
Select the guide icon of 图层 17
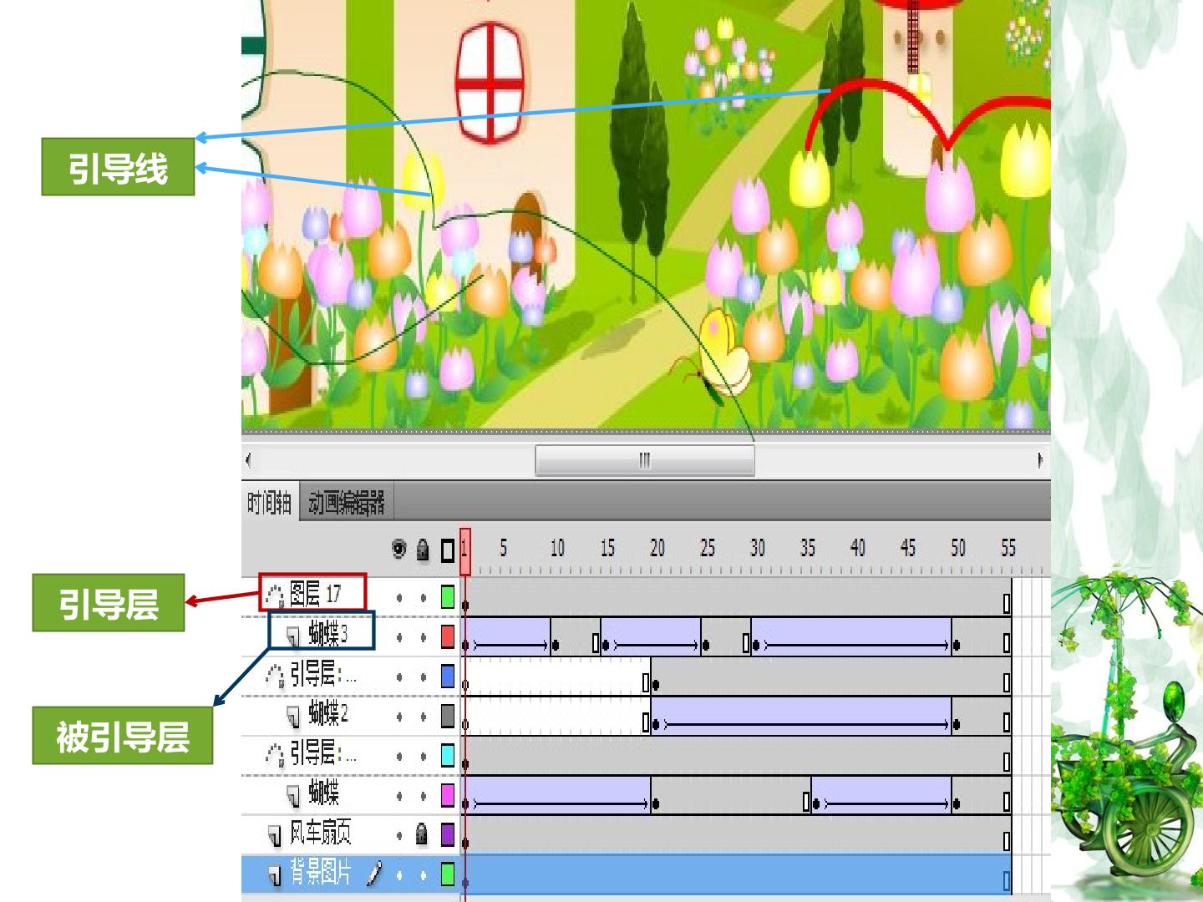[x=275, y=595]
